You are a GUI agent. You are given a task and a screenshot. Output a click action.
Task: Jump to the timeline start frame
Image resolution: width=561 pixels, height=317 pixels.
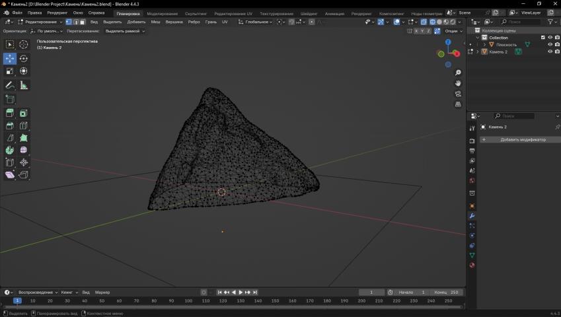219,293
